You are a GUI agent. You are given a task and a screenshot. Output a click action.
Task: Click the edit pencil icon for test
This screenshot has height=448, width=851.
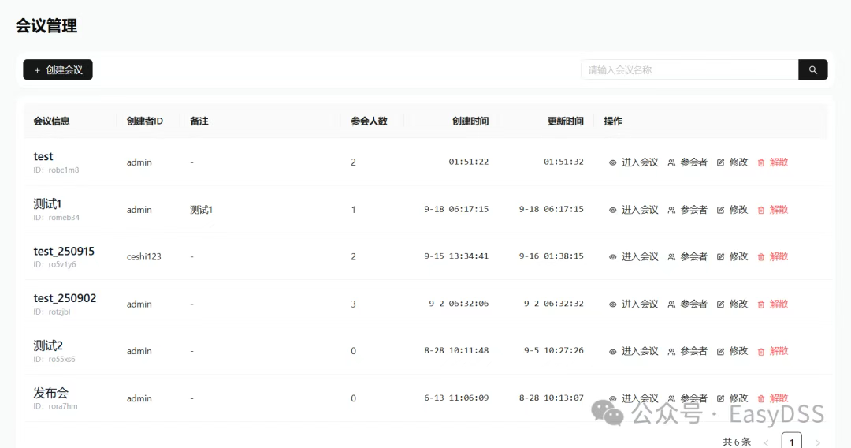[720, 162]
